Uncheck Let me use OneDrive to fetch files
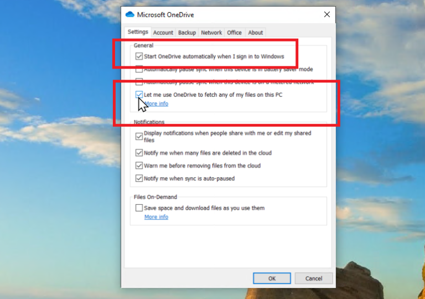Image resolution: width=425 pixels, height=299 pixels. click(x=139, y=95)
